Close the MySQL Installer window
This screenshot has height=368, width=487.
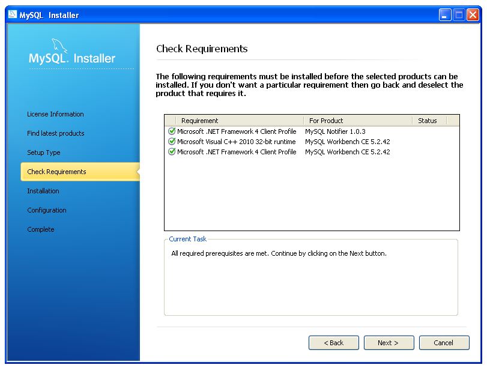click(x=473, y=14)
